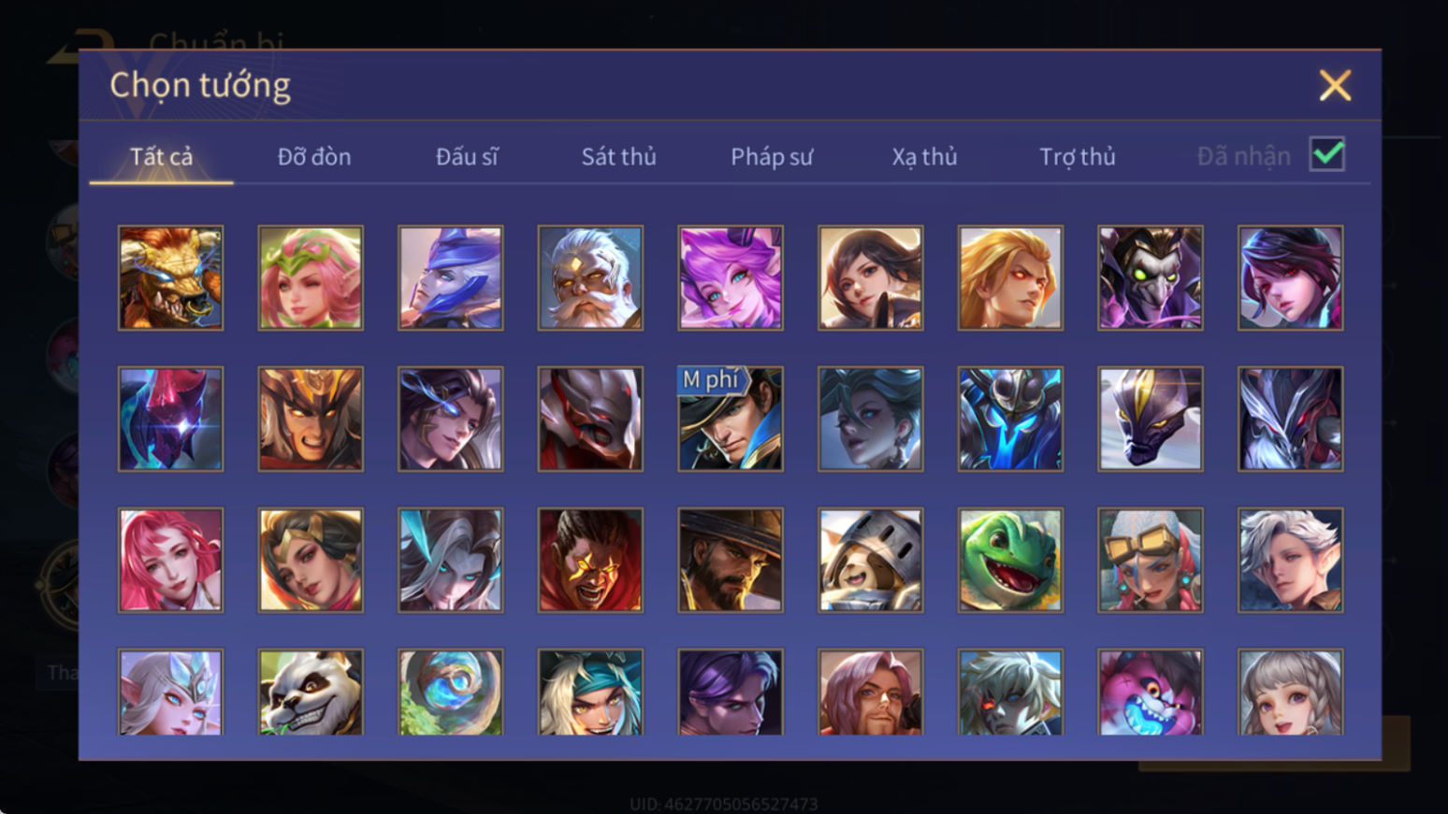This screenshot has height=814, width=1448.
Task: Pick the swirling blue orb hero portrait
Action: point(451,692)
